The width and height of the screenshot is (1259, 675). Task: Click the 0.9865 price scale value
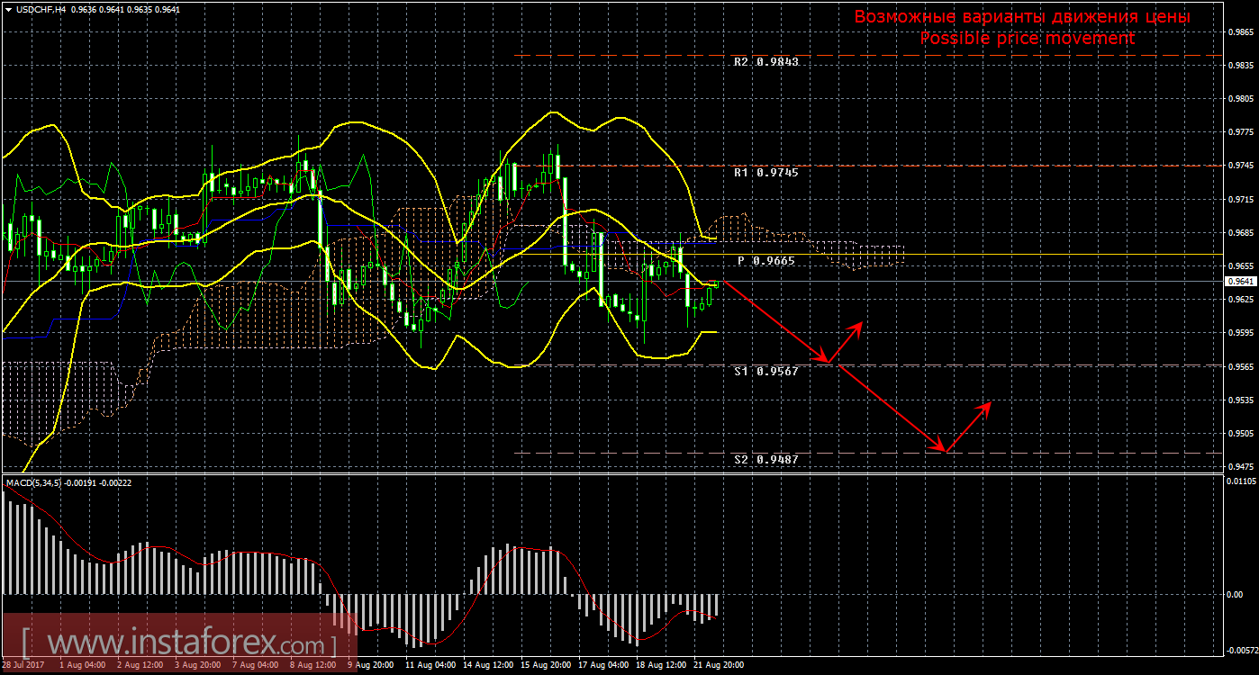coord(1240,31)
